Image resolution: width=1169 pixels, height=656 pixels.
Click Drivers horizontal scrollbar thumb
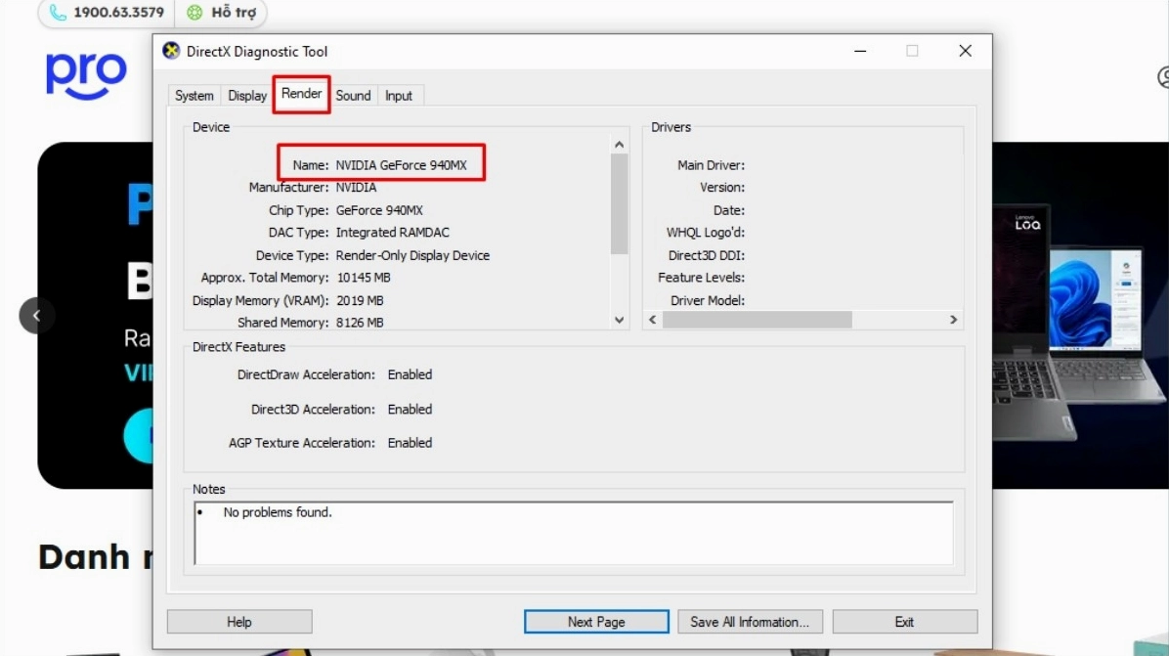757,320
